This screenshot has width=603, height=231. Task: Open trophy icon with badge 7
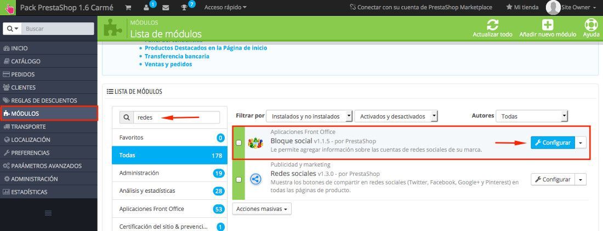click(x=184, y=8)
